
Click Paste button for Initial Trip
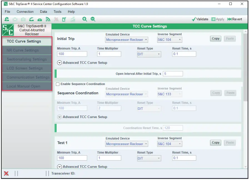click(x=230, y=39)
